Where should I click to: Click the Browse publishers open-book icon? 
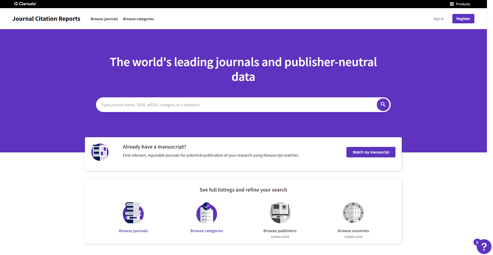coord(280,212)
